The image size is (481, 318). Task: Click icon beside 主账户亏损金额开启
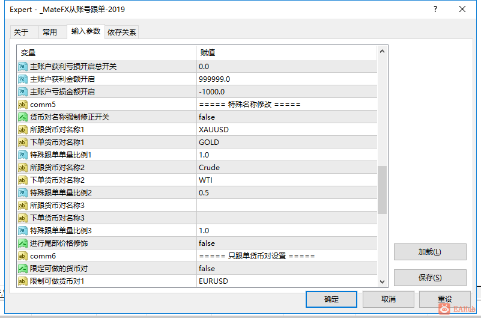point(23,91)
